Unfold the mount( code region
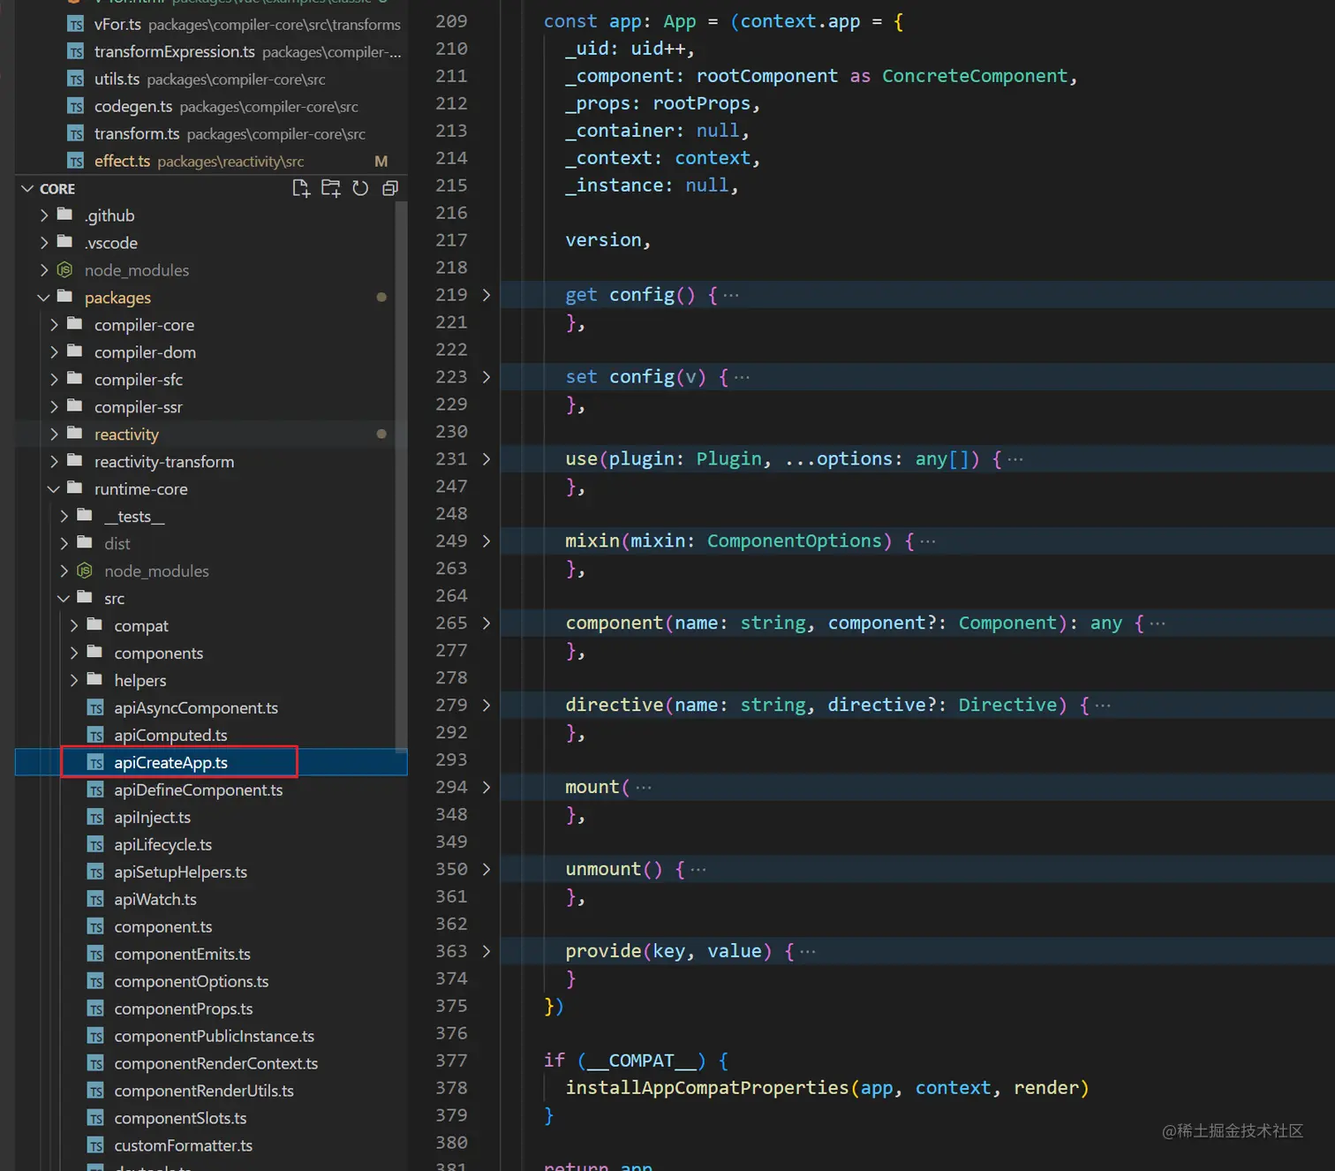 [x=486, y=787]
